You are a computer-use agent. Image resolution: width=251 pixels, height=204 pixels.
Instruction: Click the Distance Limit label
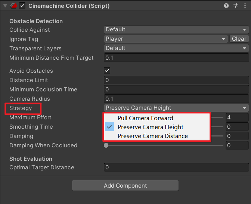(28, 80)
